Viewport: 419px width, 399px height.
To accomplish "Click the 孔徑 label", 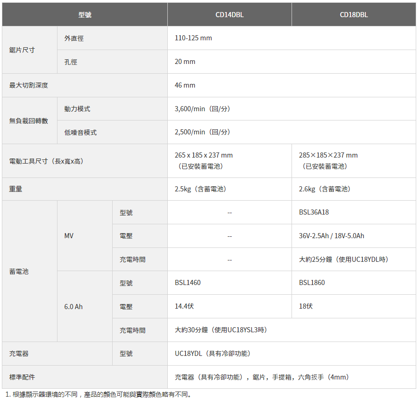I will [x=70, y=62].
